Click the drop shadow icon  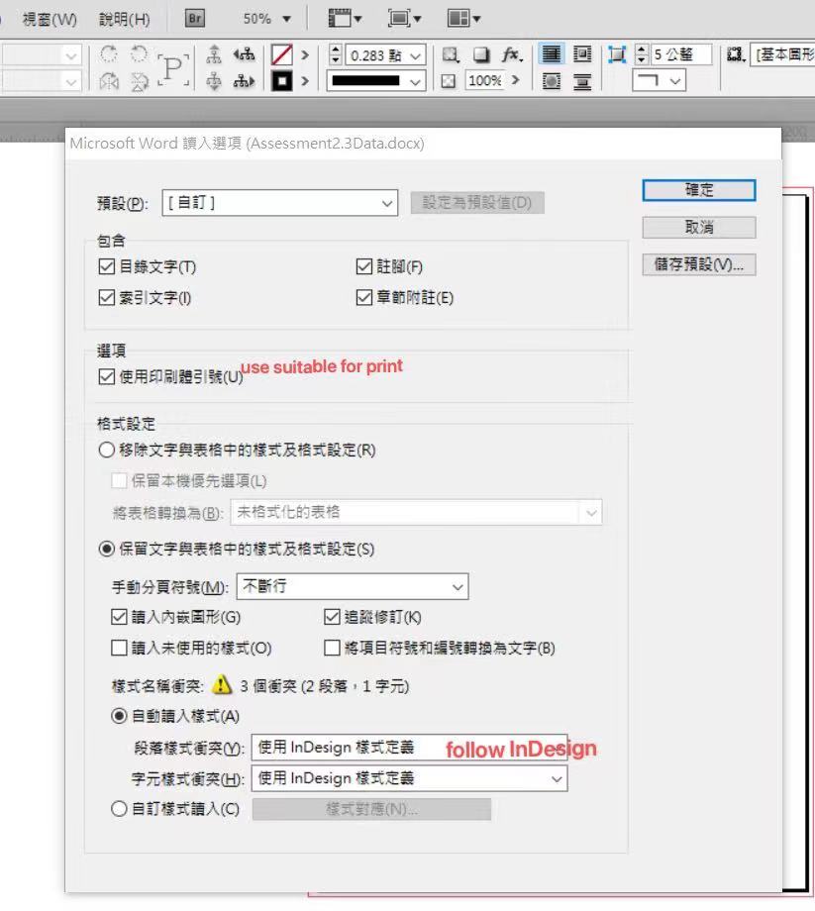(x=481, y=55)
